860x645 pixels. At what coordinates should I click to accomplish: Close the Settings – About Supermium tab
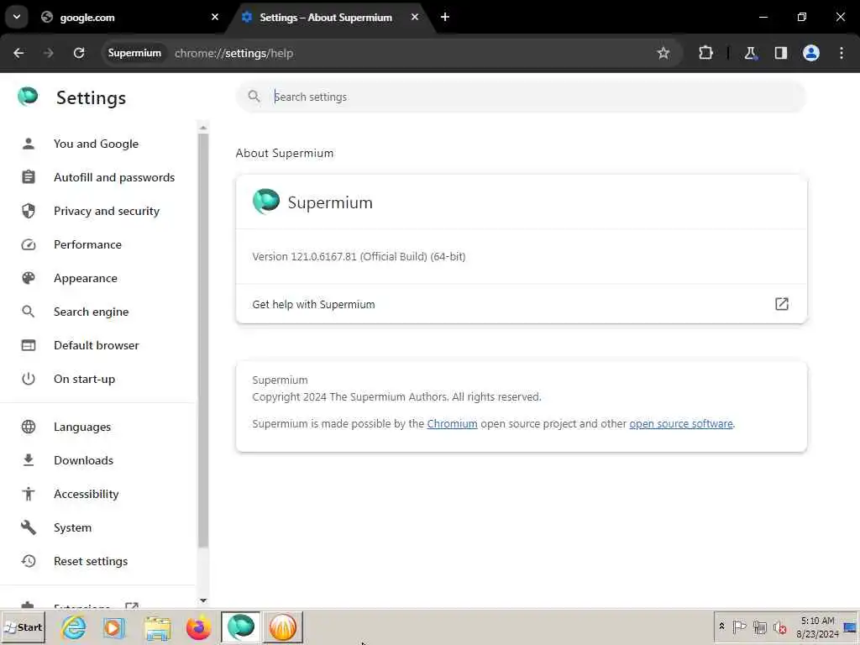click(415, 18)
